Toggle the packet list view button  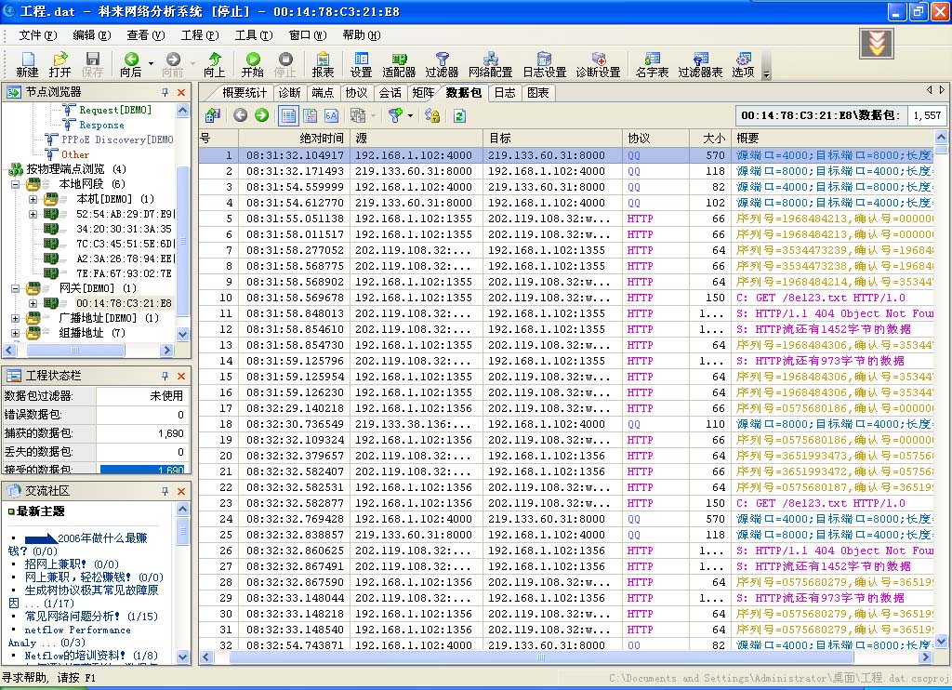coord(288,115)
